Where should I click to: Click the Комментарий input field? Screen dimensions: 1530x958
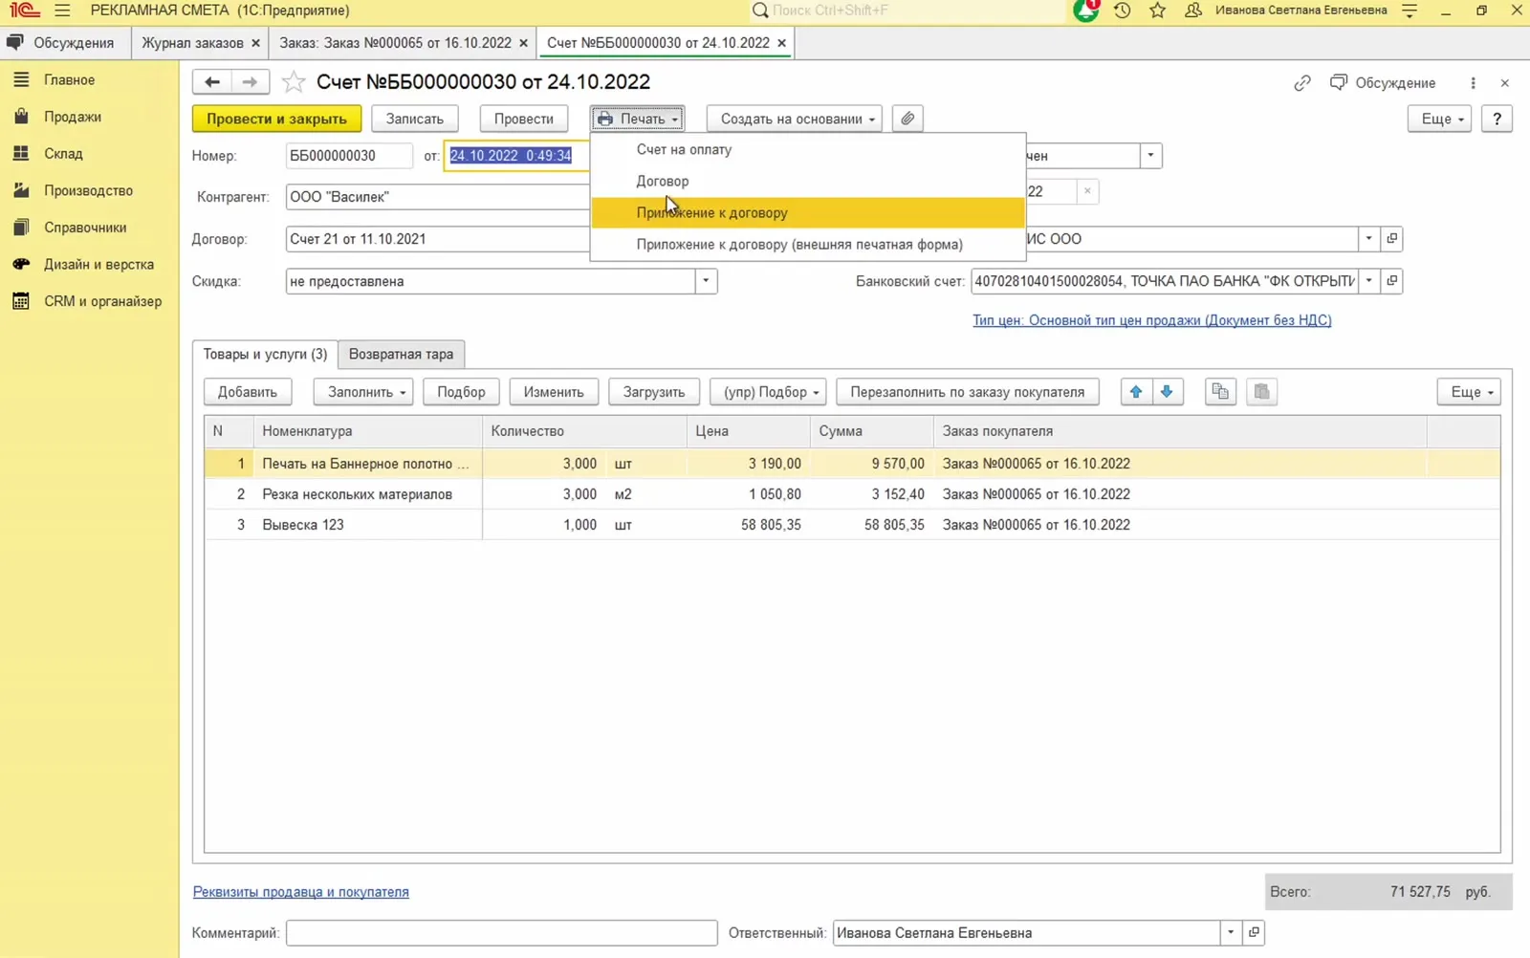(501, 932)
